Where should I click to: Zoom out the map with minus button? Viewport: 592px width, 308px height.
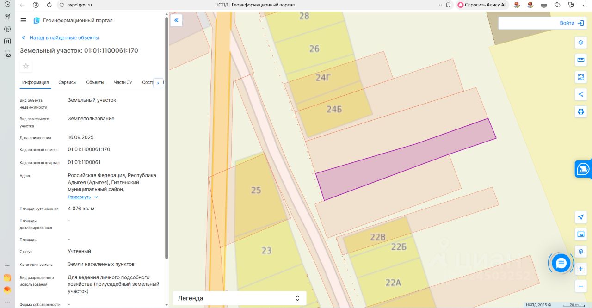(x=581, y=286)
